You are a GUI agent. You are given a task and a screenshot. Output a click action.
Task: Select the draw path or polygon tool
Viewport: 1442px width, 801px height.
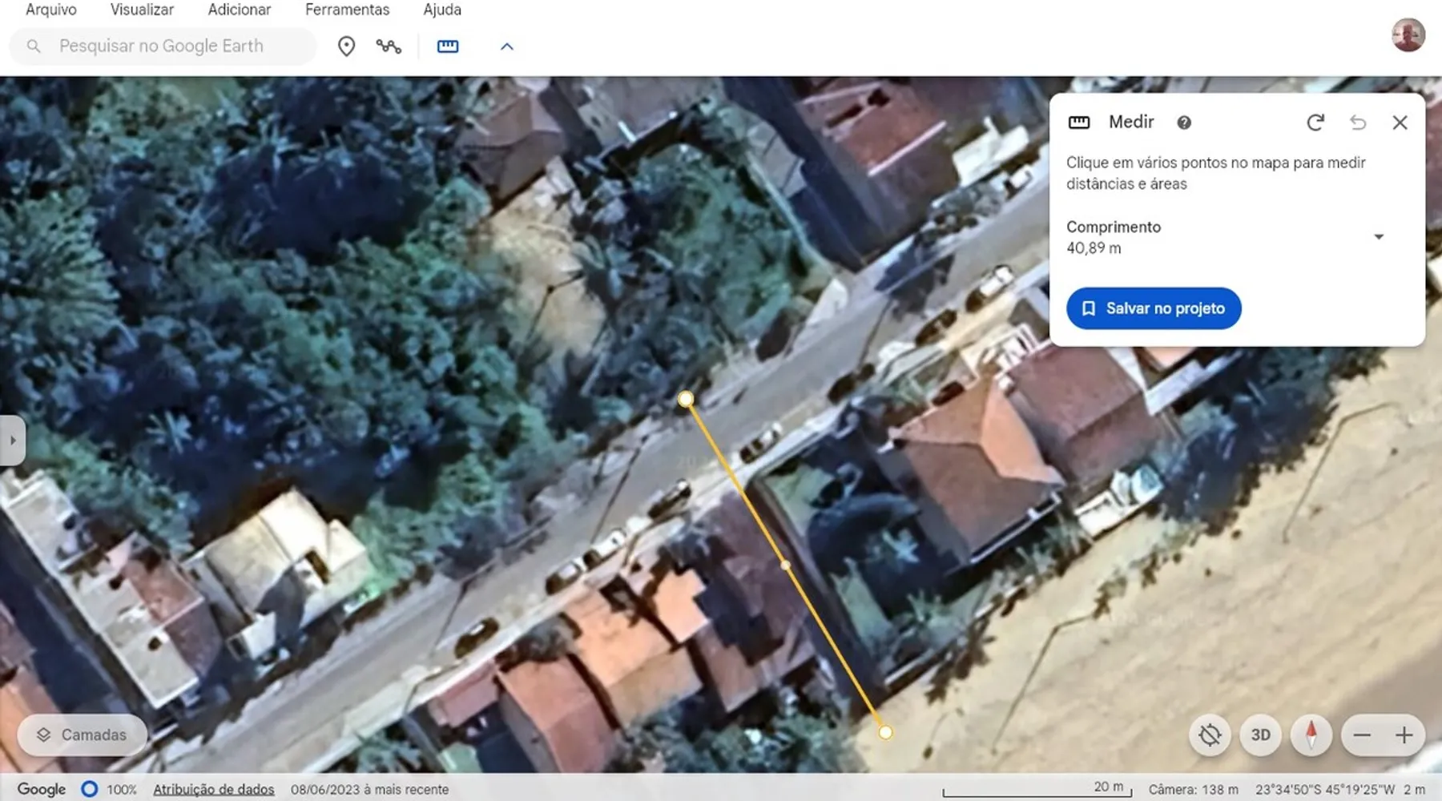[389, 46]
